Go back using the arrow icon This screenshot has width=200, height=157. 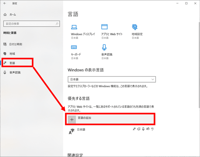coord(5,3)
